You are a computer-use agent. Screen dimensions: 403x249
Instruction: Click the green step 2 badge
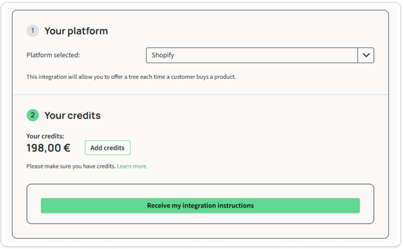click(32, 115)
